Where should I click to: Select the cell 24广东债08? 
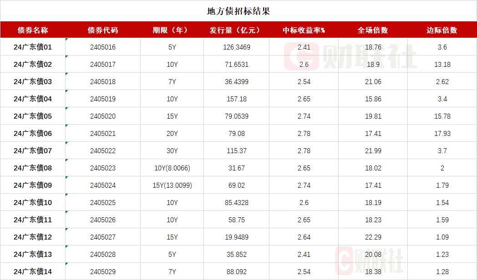(x=33, y=168)
